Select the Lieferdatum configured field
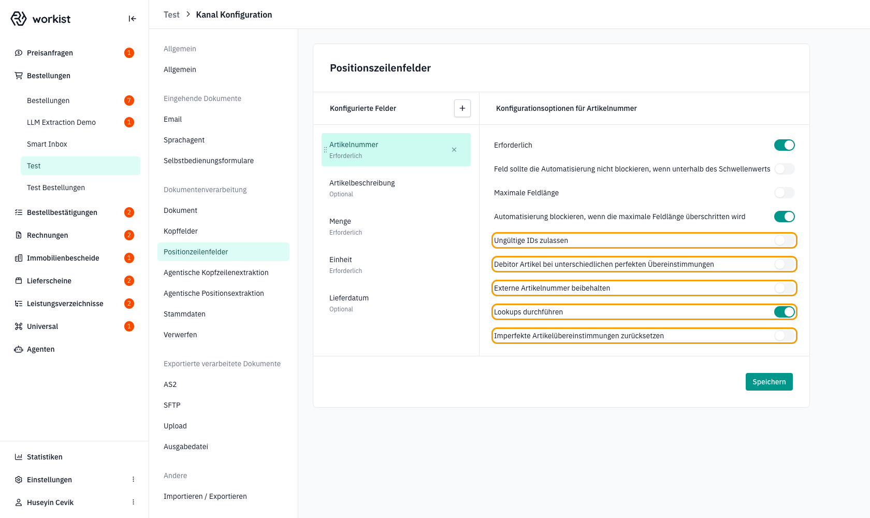Screen dimensions: 870x518 (396, 303)
